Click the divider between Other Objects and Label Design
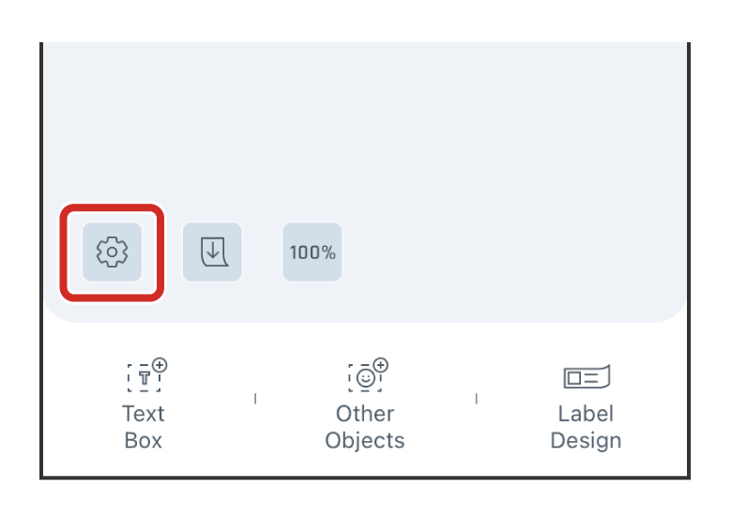The height and width of the screenshot is (519, 732). coord(476,399)
